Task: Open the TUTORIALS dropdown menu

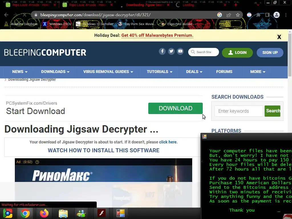Action: [x=159, y=72]
